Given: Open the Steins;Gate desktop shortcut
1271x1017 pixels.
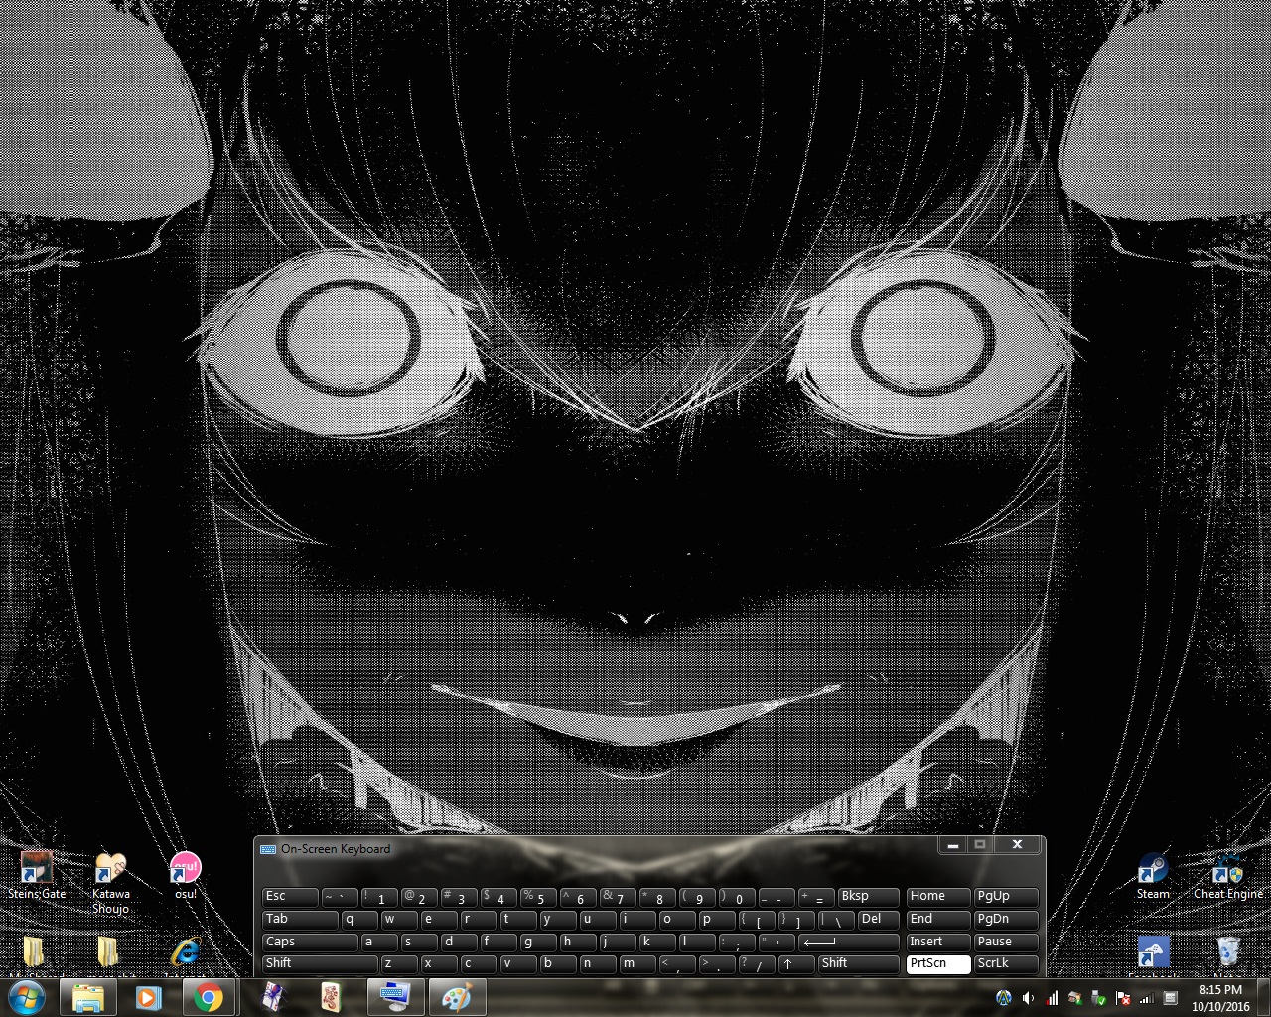Looking at the screenshot, I should click(x=37, y=876).
